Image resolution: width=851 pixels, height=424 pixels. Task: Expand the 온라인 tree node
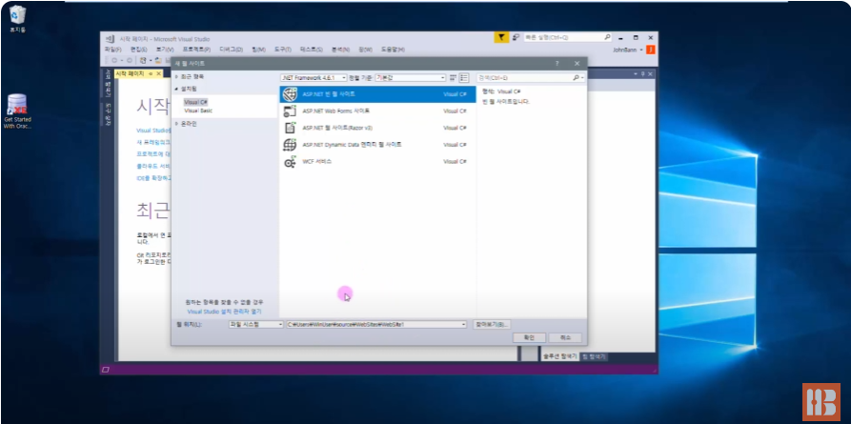click(176, 124)
